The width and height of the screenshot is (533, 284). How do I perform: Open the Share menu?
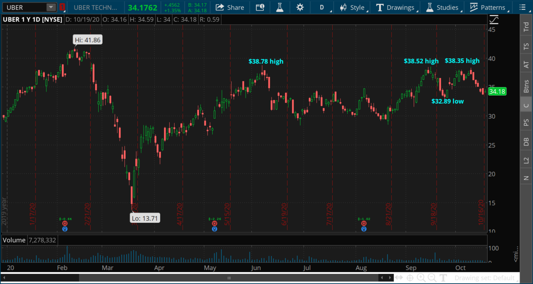tap(230, 8)
